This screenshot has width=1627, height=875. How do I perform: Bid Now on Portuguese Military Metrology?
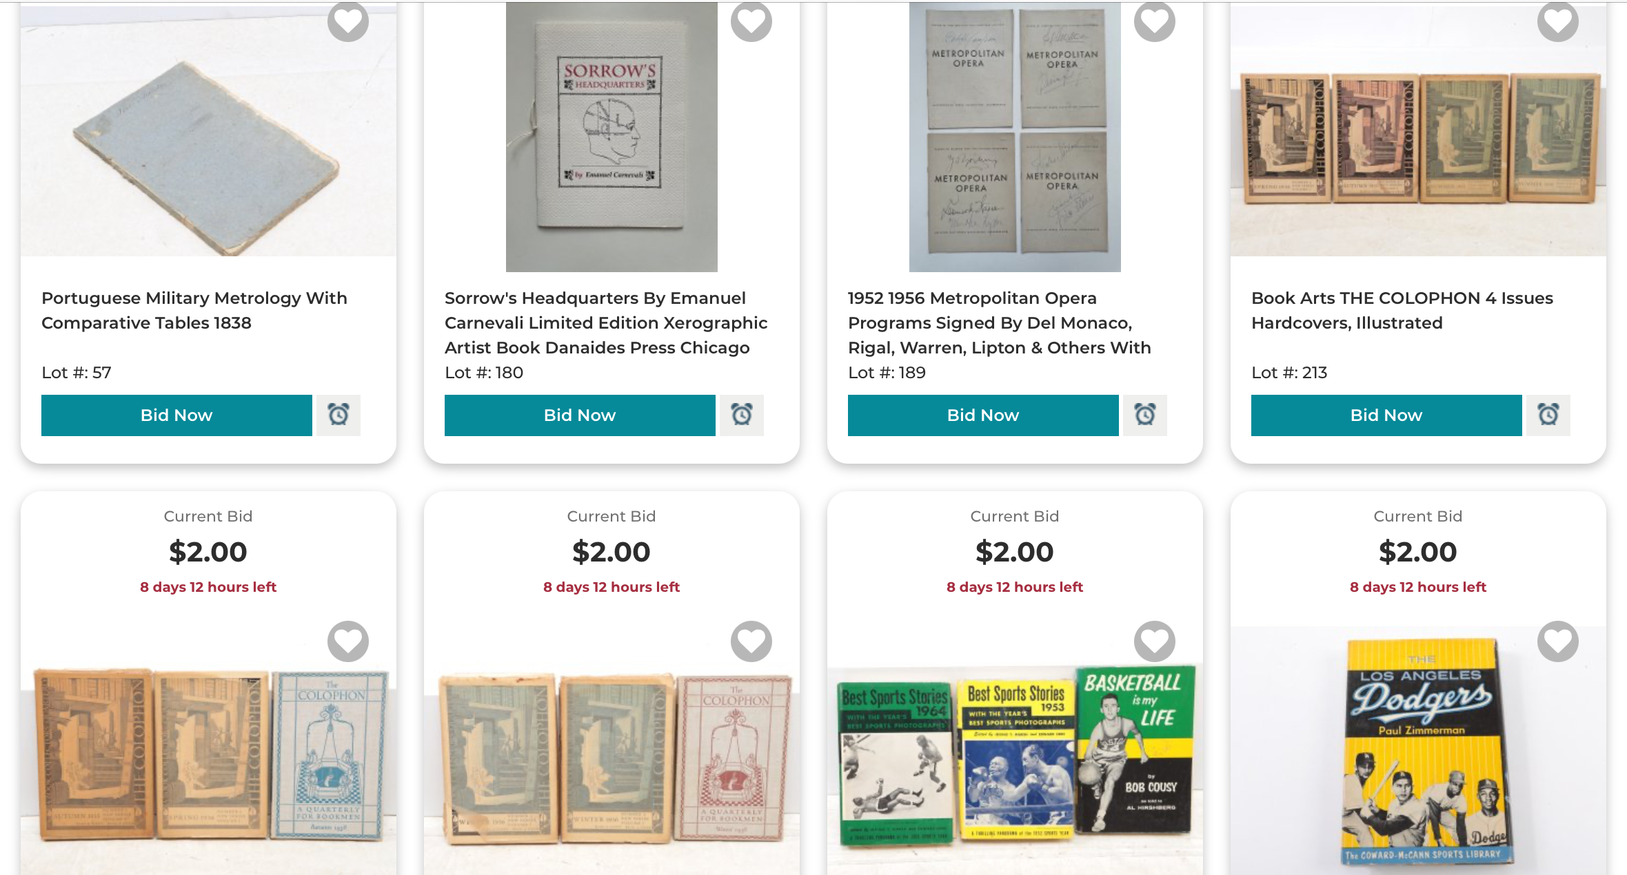[176, 415]
